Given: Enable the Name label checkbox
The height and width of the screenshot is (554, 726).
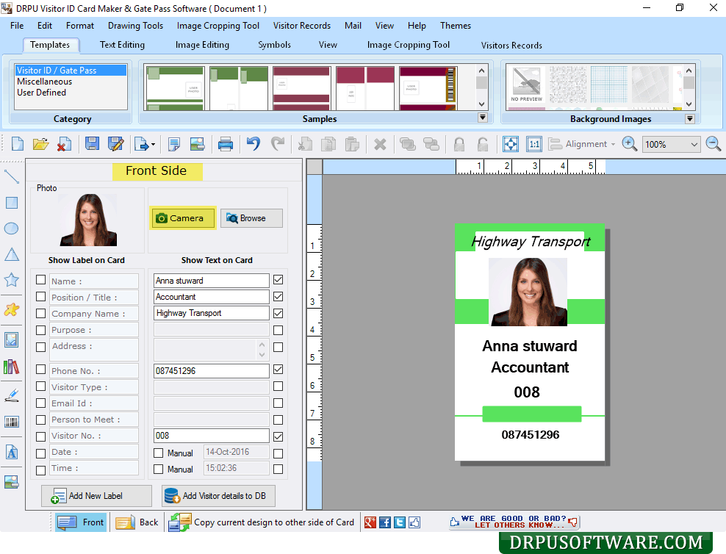Looking at the screenshot, I should (41, 280).
